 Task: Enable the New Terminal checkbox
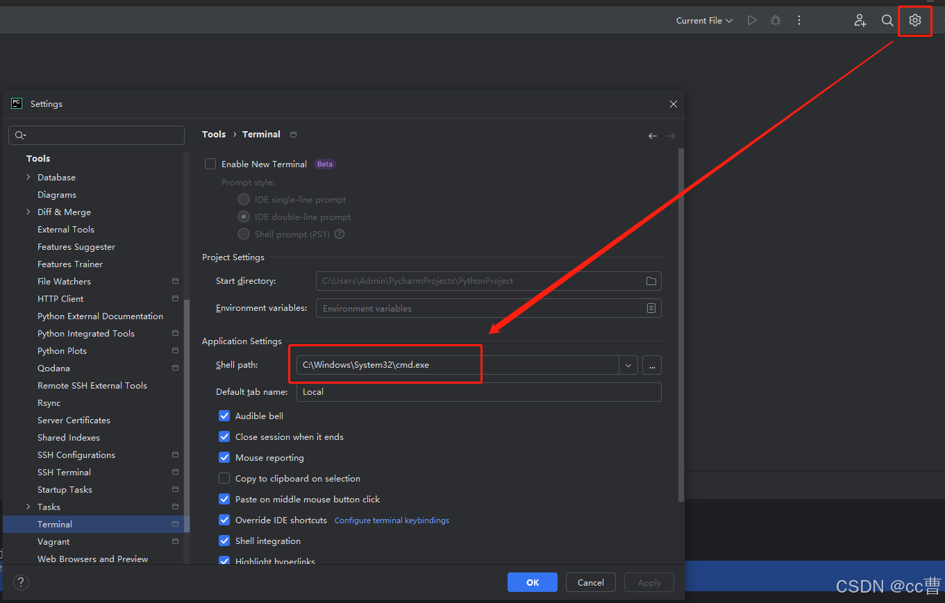pyautogui.click(x=210, y=164)
